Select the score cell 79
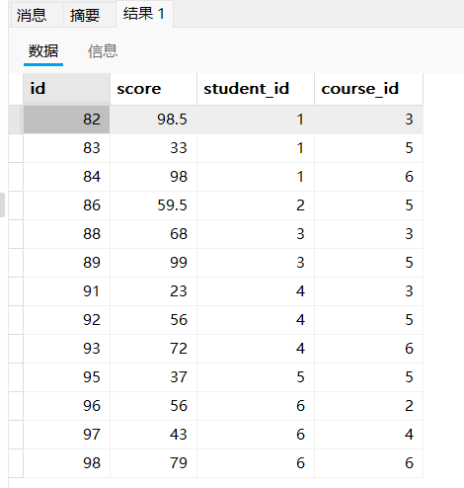 click(x=153, y=463)
